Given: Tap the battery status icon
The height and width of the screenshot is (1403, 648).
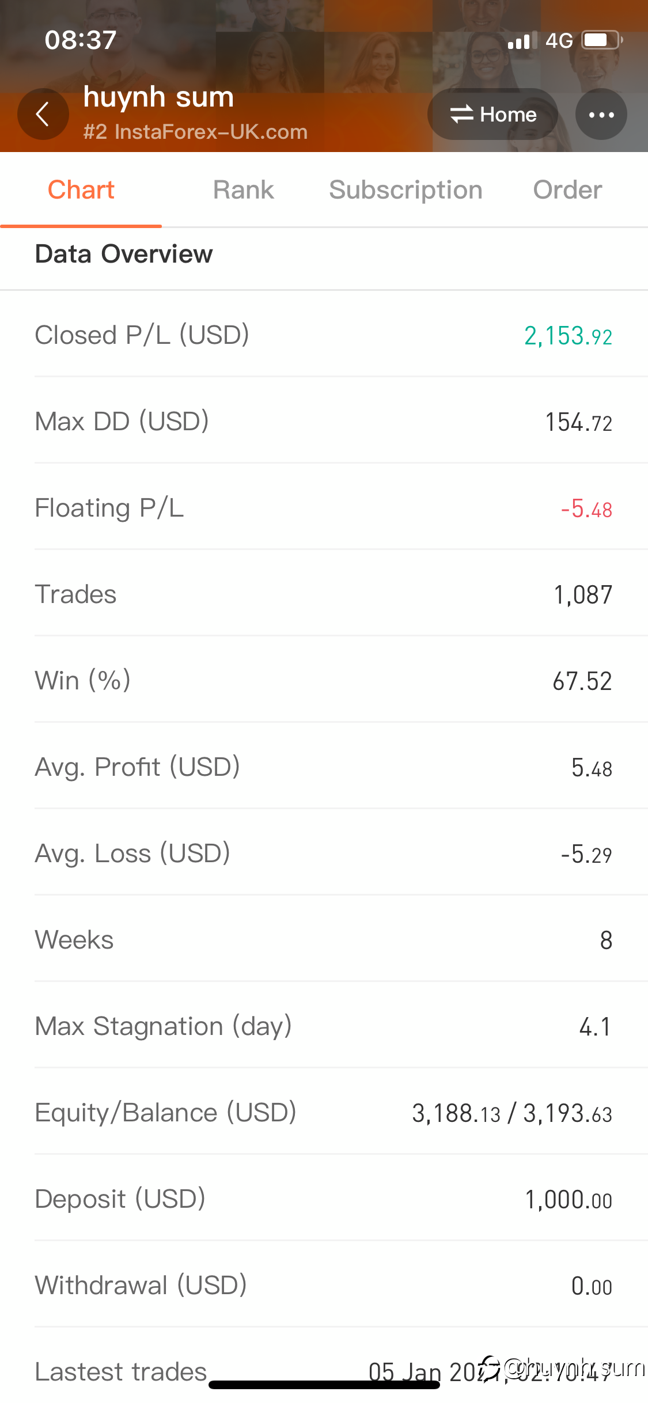Looking at the screenshot, I should click(x=602, y=40).
